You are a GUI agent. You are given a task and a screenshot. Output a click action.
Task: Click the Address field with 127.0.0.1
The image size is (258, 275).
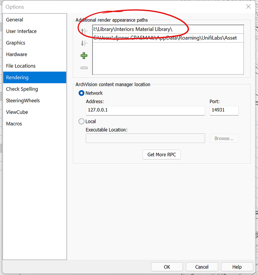pyautogui.click(x=145, y=110)
